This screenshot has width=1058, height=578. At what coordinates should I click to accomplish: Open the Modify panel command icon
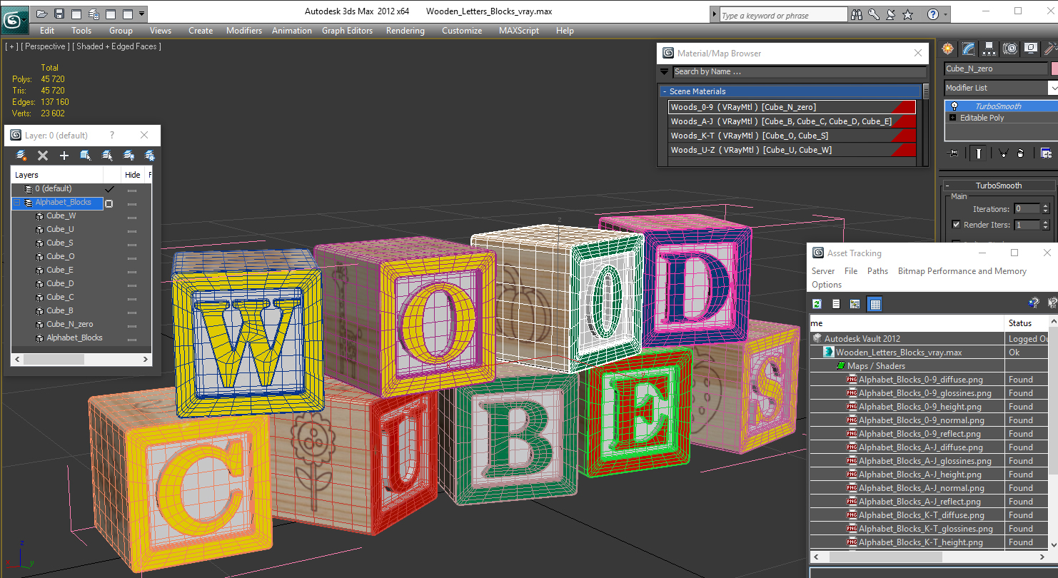(x=968, y=49)
